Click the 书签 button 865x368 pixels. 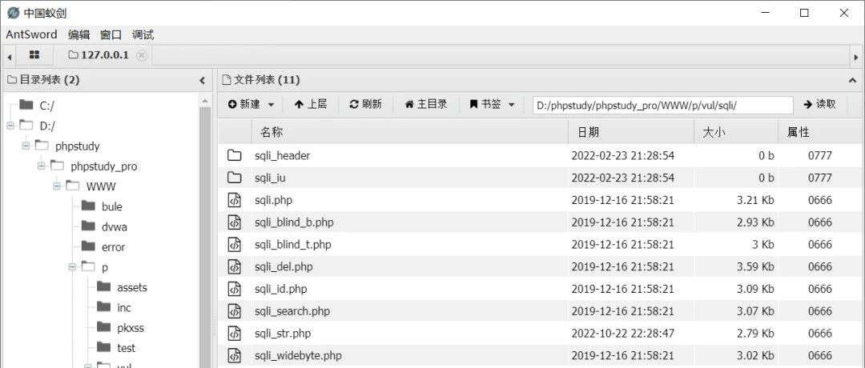click(x=485, y=104)
